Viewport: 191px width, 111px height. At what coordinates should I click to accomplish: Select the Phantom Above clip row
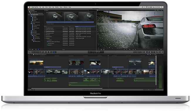point(70,30)
